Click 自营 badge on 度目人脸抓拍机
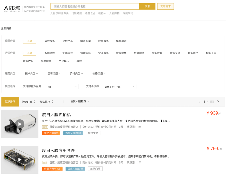 [45, 127]
